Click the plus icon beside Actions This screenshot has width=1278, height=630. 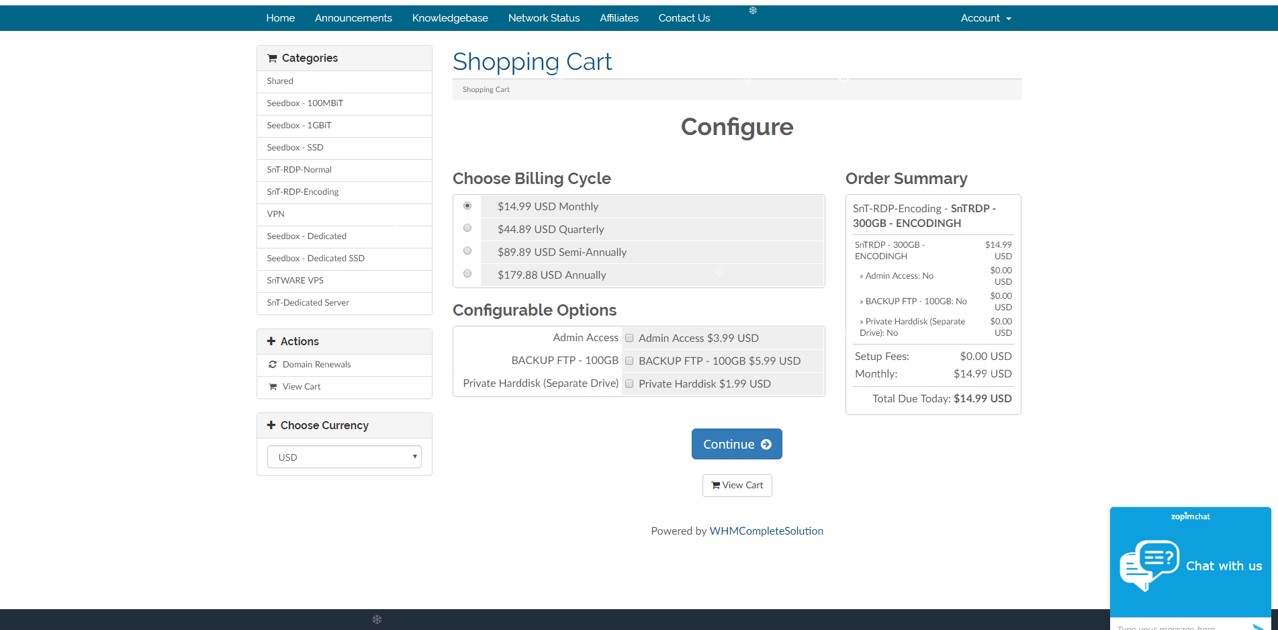(x=271, y=341)
